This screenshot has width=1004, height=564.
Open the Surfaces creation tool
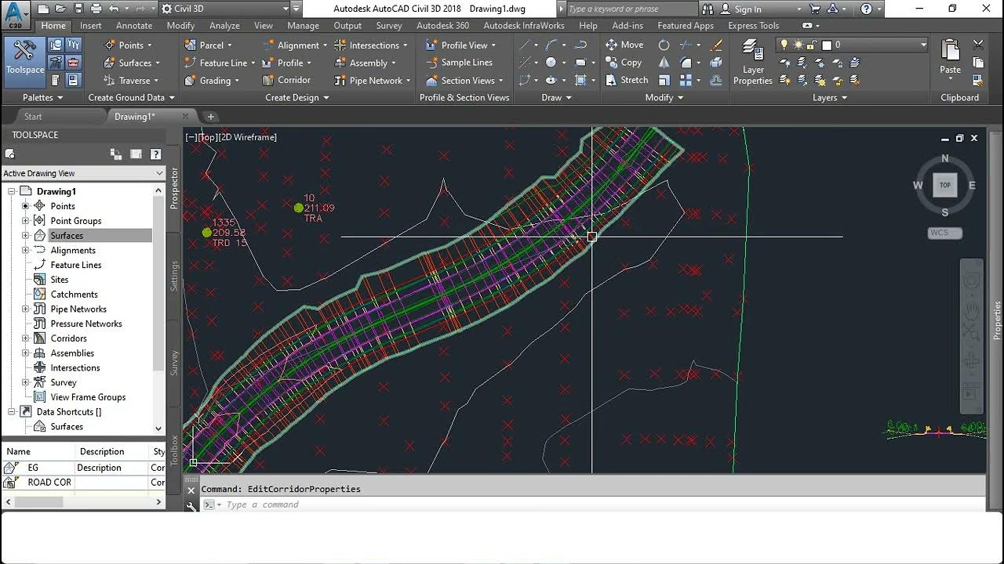pos(130,63)
